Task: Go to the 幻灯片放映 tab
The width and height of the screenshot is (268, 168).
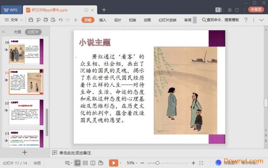Action: coord(167,20)
